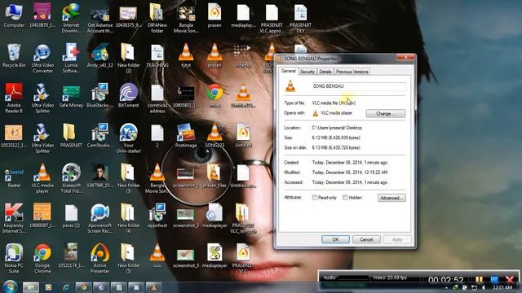Click the taskbar clock showing 12:15 AM

[502, 287]
